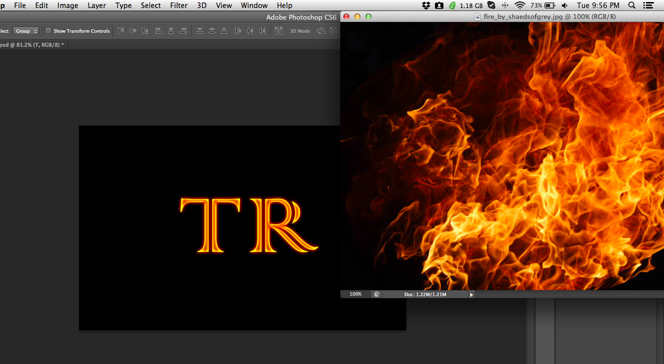Enable Show Transform Controls
Image resolution: width=664 pixels, height=364 pixels.
pos(48,31)
